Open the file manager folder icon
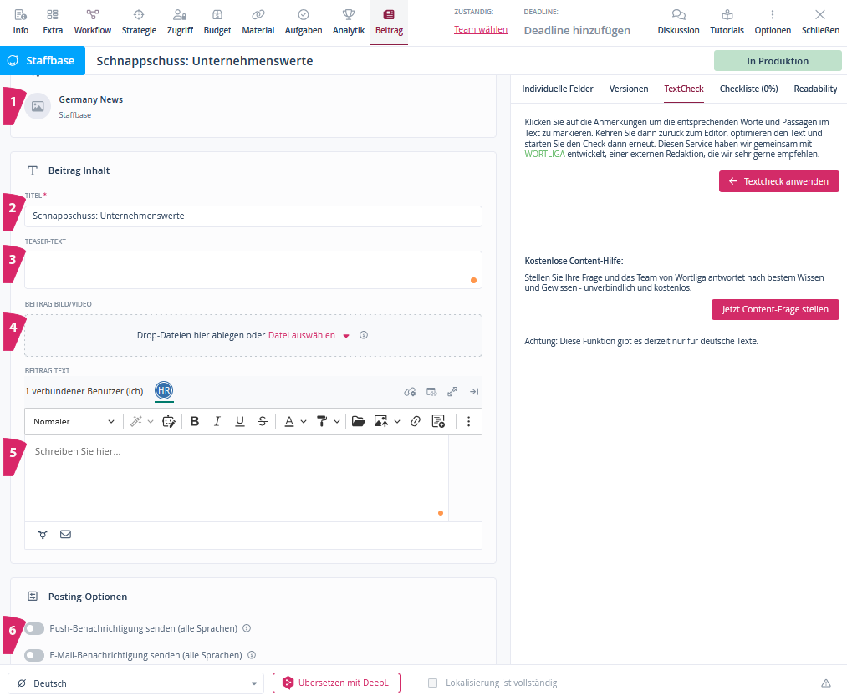Viewport: 847px width, 696px height. [358, 421]
